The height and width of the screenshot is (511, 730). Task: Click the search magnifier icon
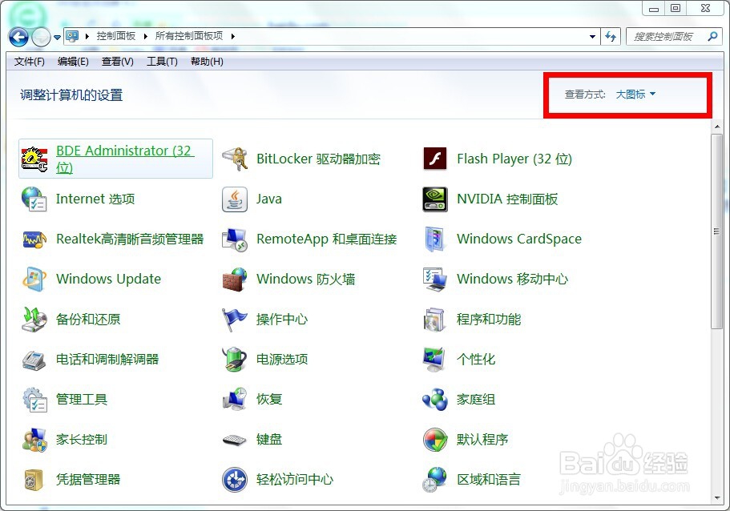712,36
